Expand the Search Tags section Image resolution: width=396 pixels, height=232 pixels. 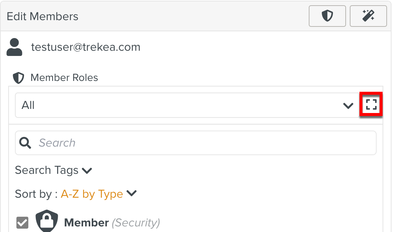tap(47, 170)
